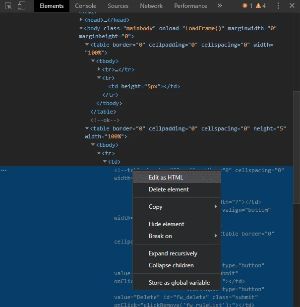Switch to the Console tab
Screen dimensions: 300x307
click(85, 6)
